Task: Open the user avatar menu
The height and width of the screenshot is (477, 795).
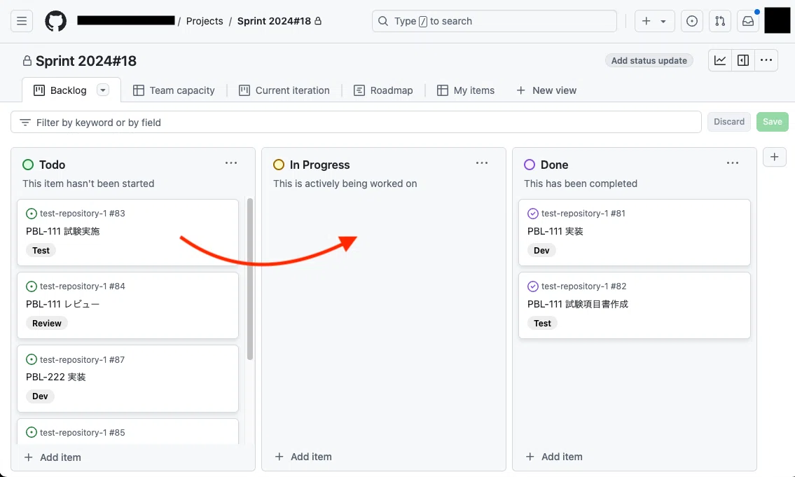Action: [777, 21]
